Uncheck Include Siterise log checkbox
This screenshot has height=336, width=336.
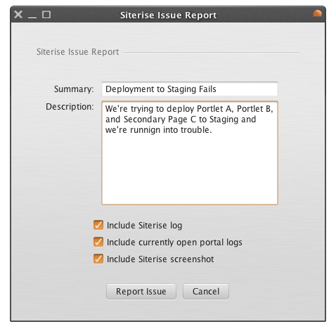coord(98,225)
